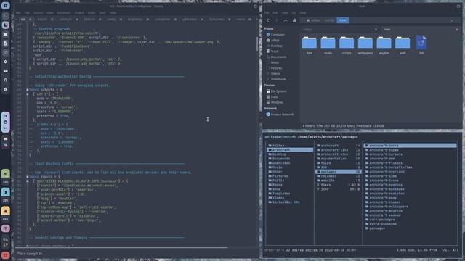Viewport: 465px width, 261px height.
Task: Switch to the colorpicker tab in Geany
Action: tap(162, 20)
